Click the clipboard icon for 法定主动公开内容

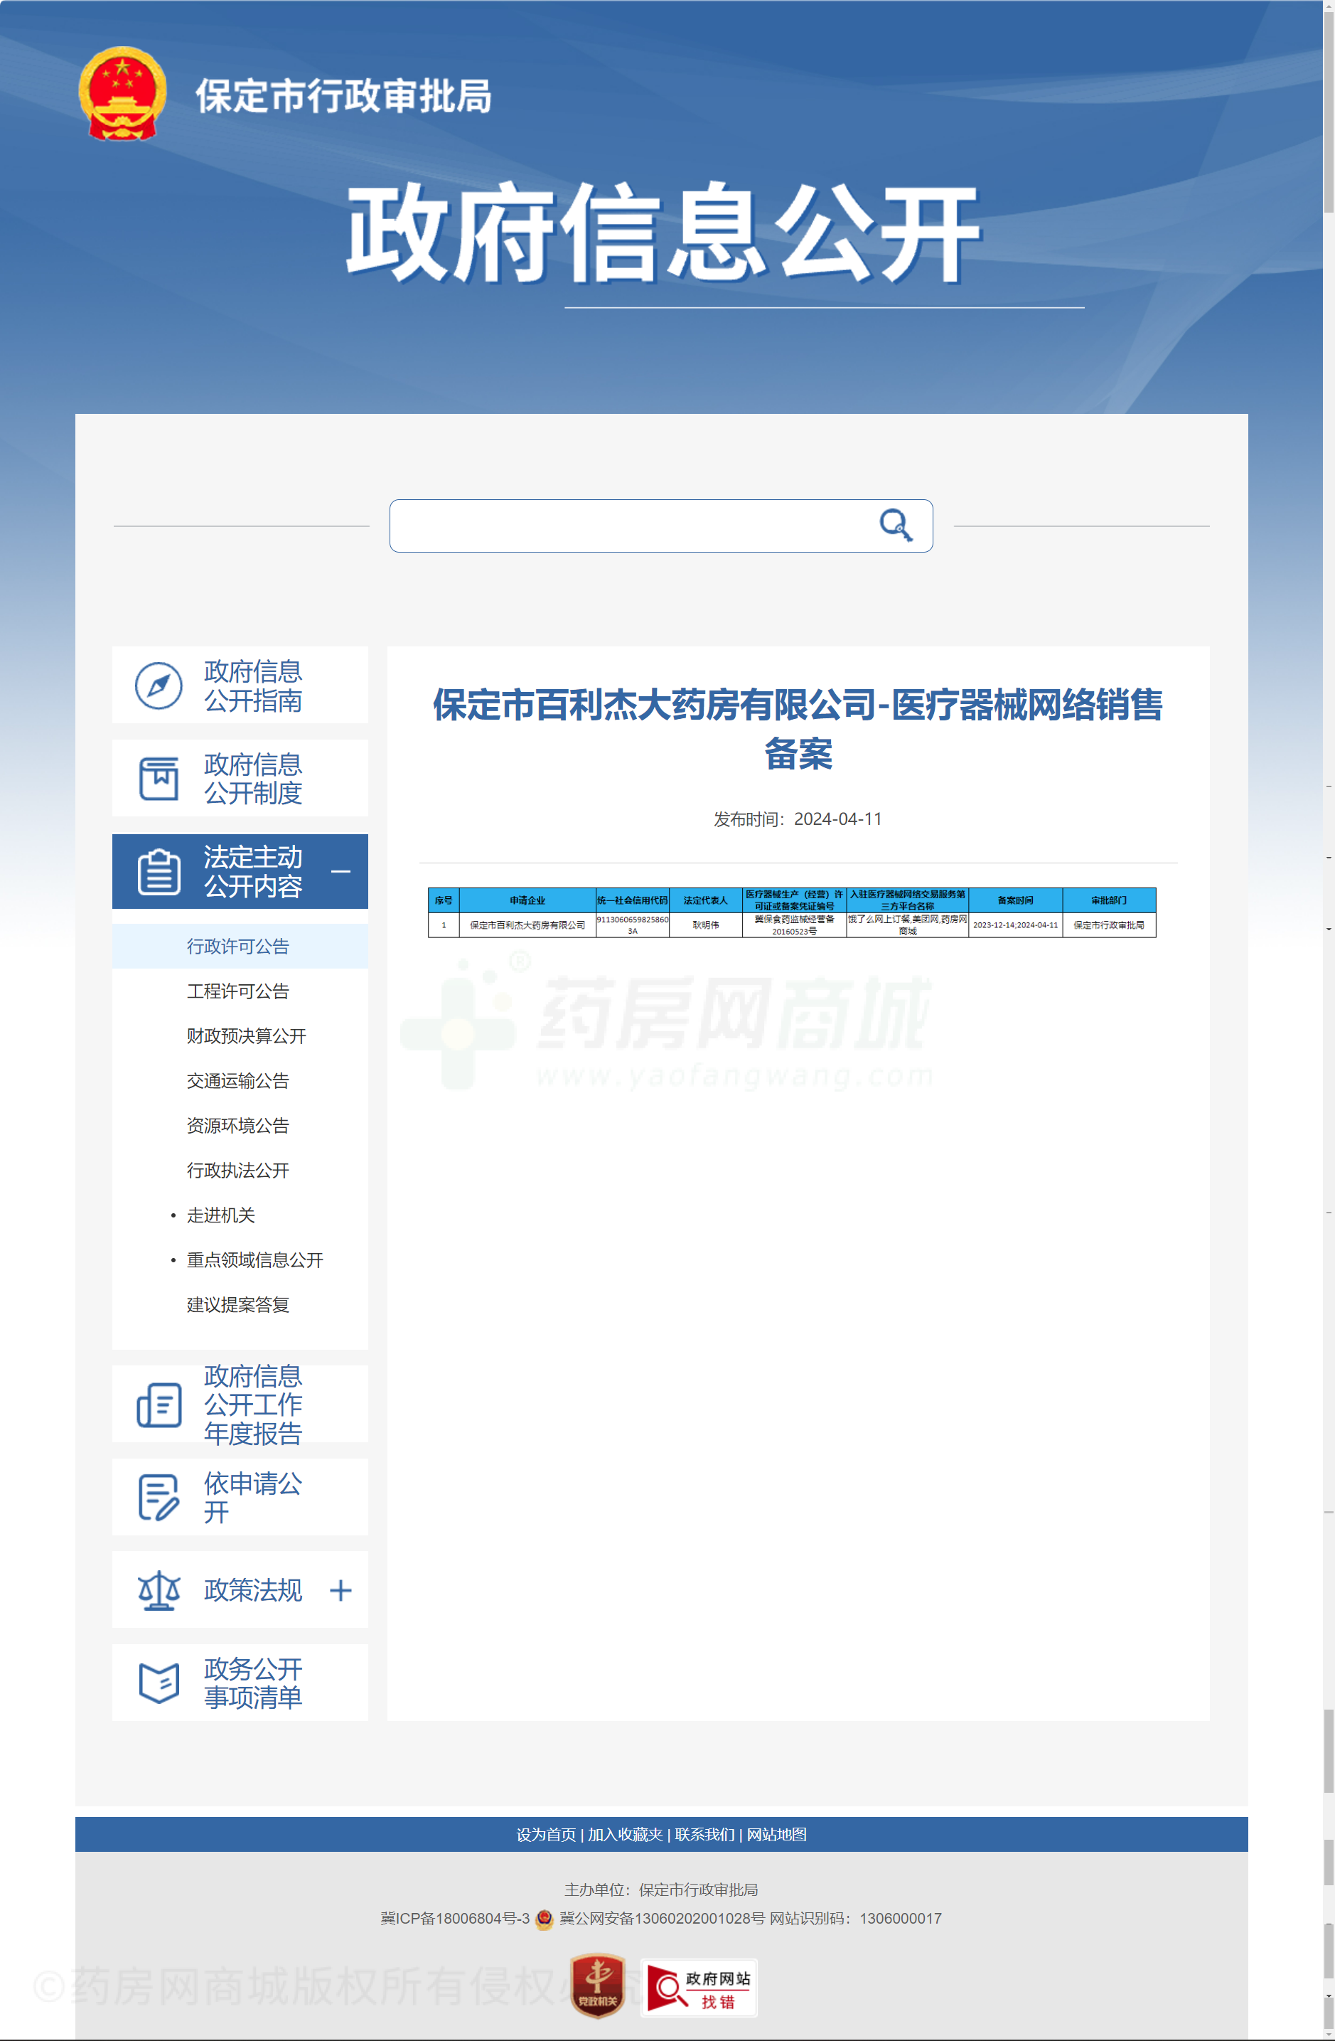[159, 871]
